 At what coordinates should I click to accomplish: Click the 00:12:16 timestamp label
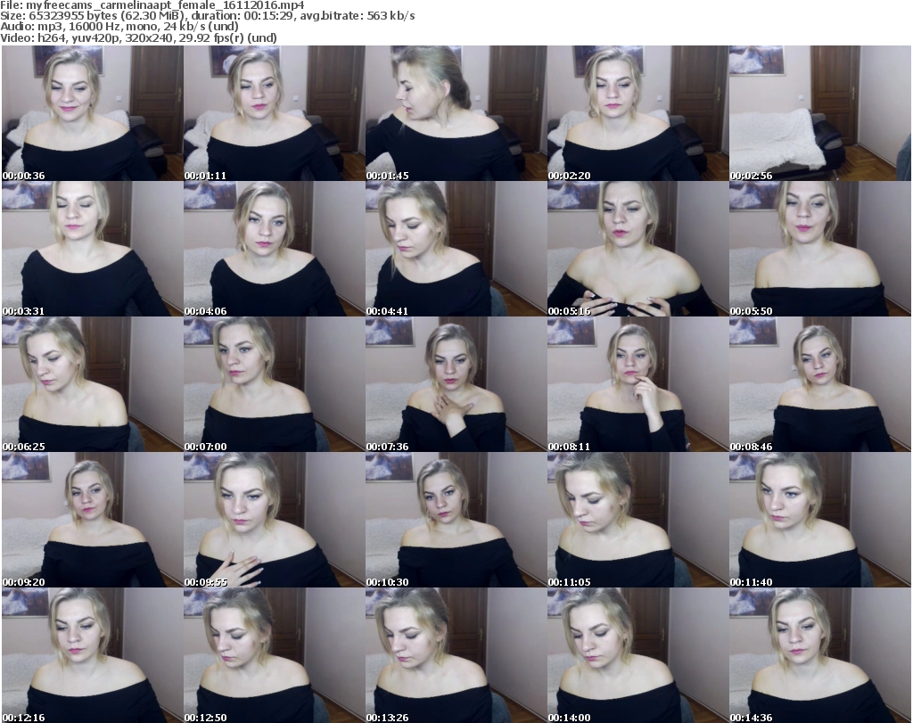(x=23, y=718)
